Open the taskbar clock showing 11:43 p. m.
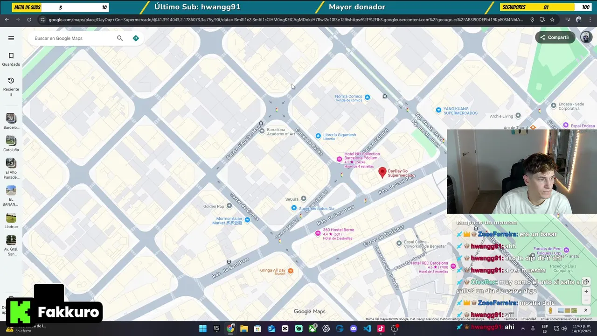The width and height of the screenshot is (597, 336). [582, 329]
